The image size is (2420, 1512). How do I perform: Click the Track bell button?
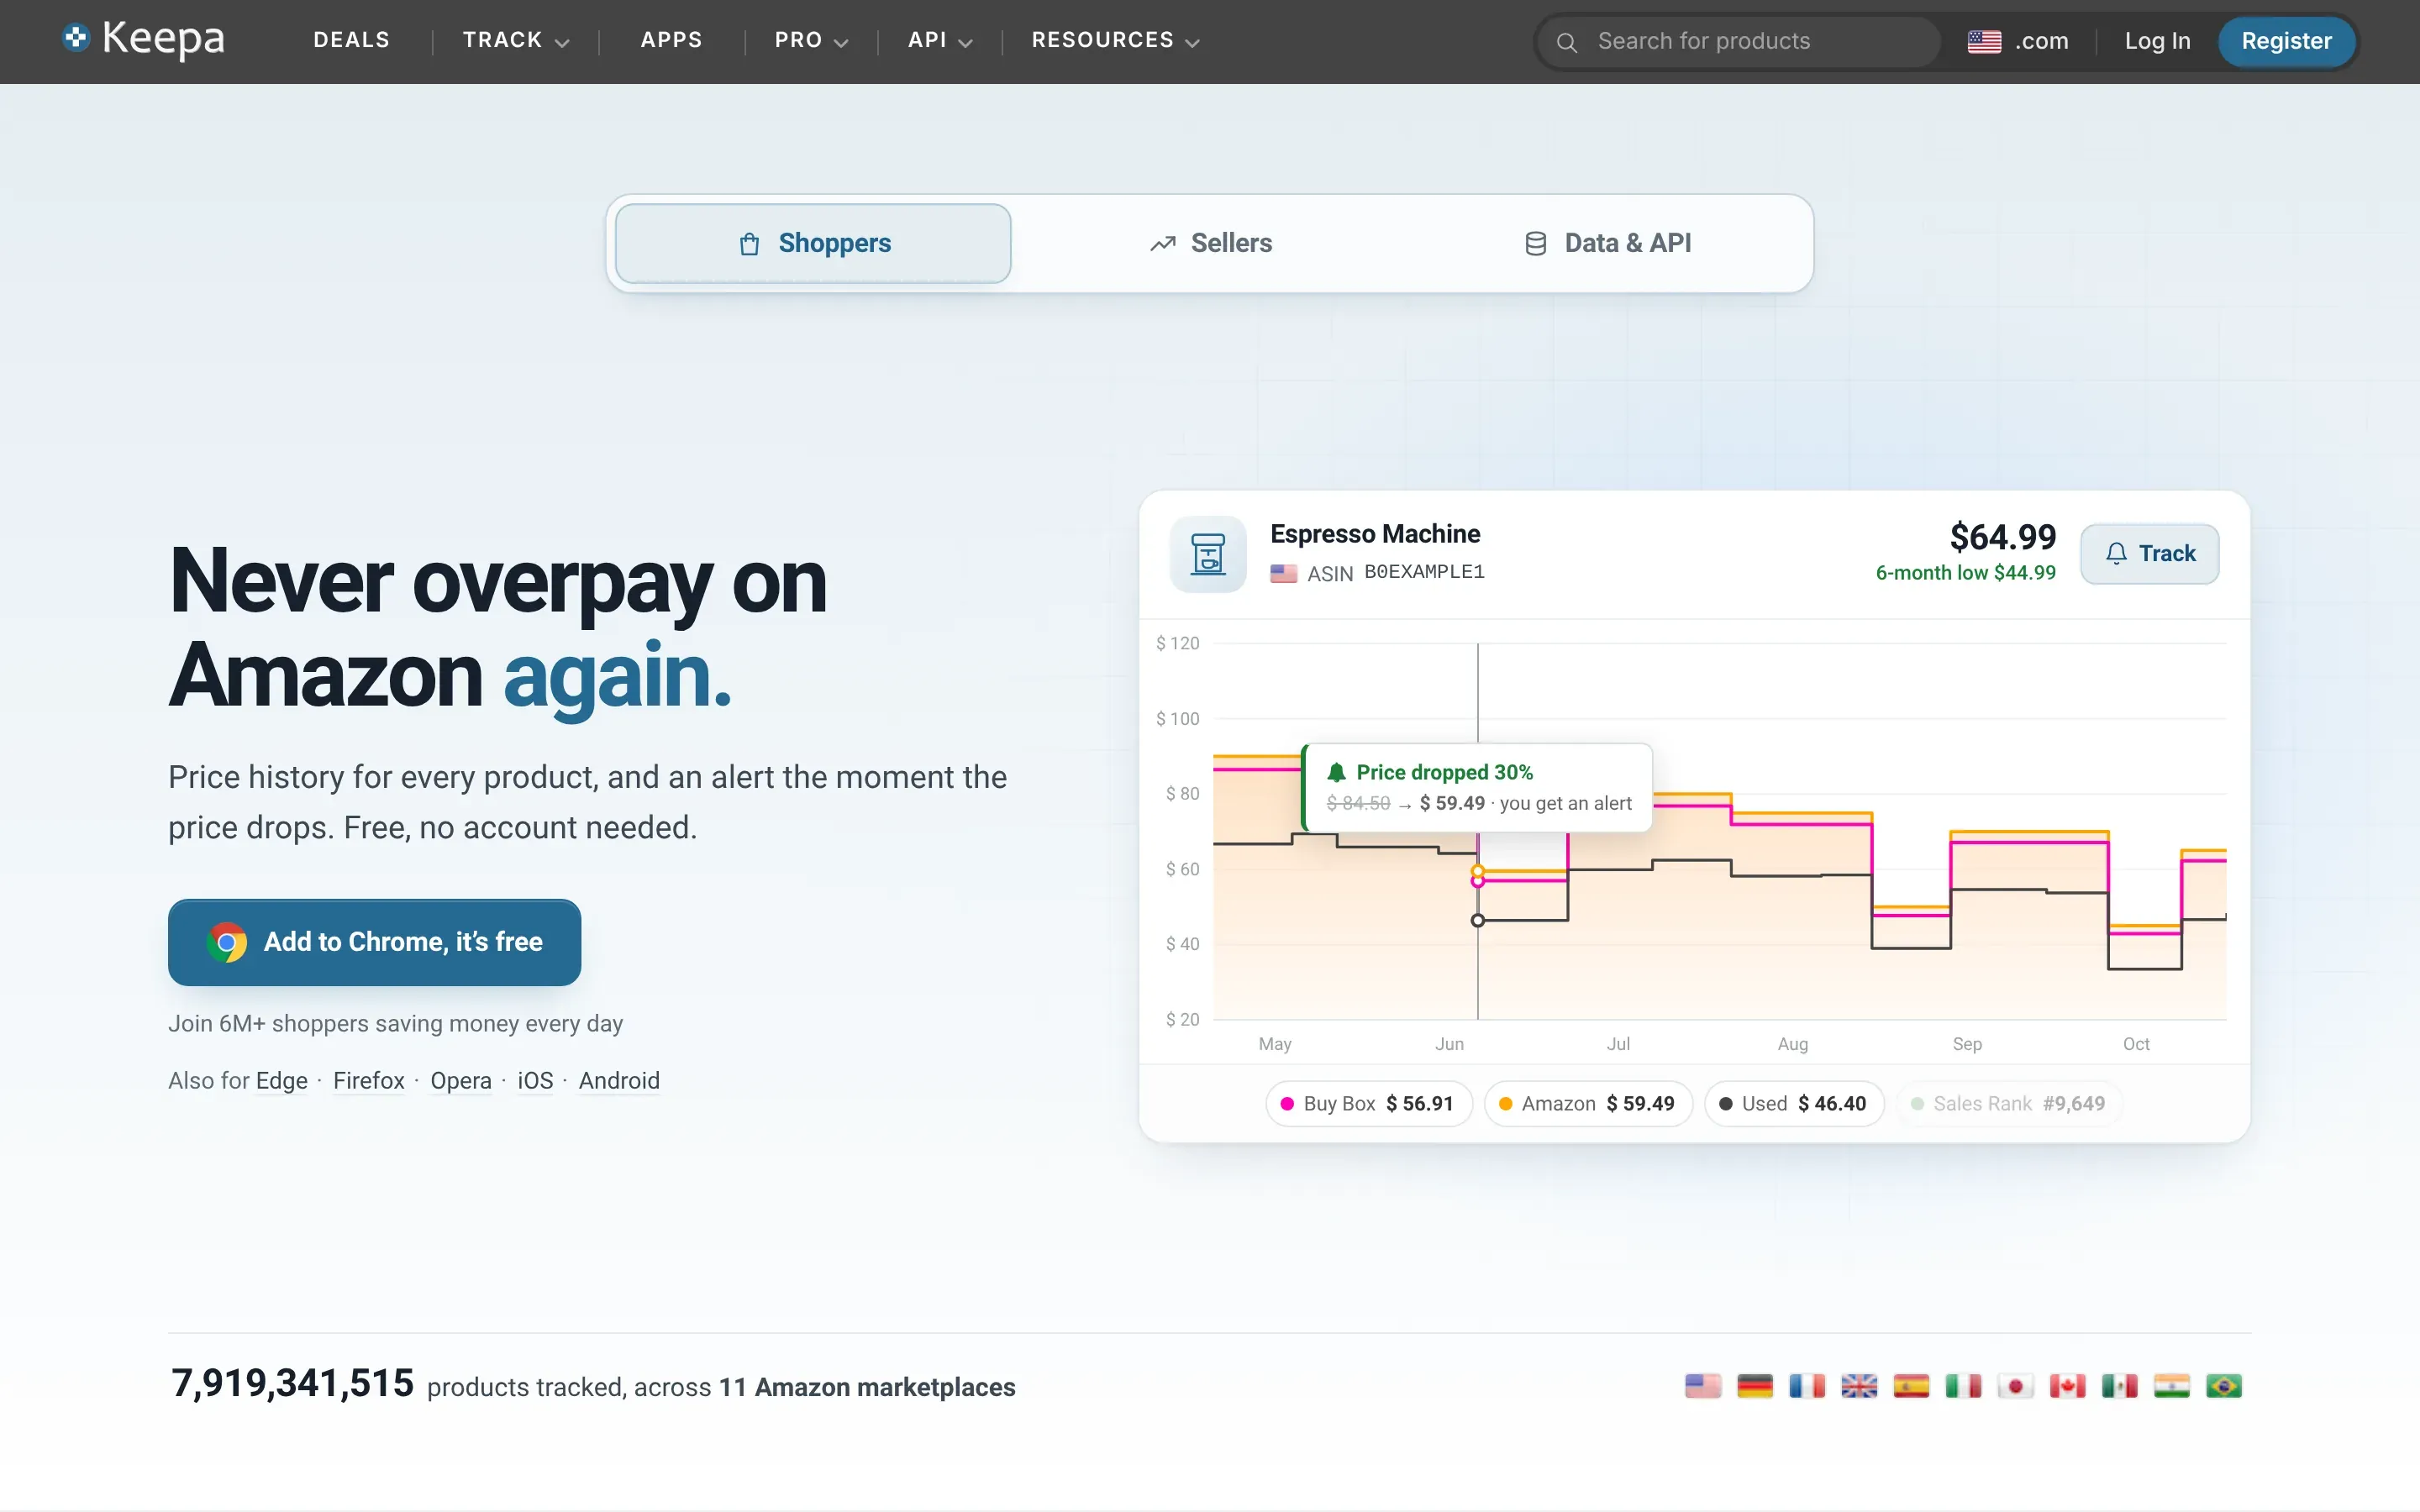point(2149,554)
